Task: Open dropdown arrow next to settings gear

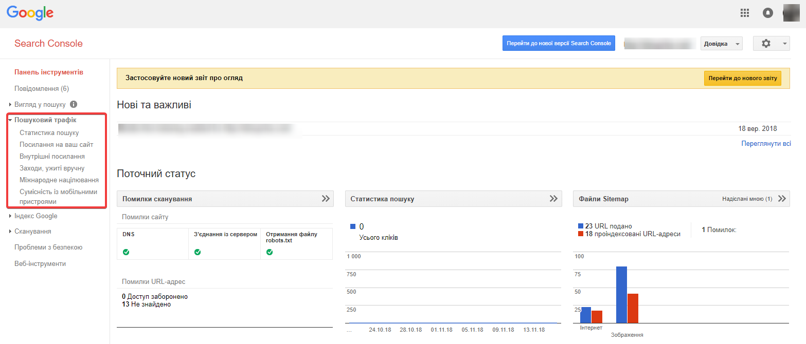Action: click(785, 44)
